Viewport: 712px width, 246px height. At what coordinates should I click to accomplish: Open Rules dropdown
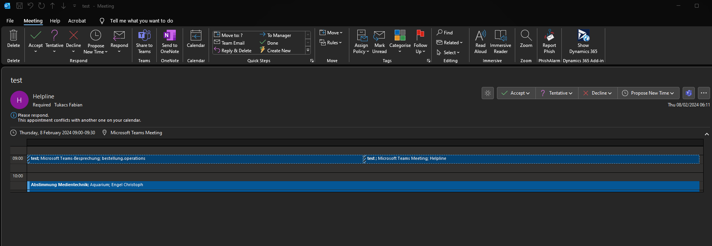coord(331,42)
